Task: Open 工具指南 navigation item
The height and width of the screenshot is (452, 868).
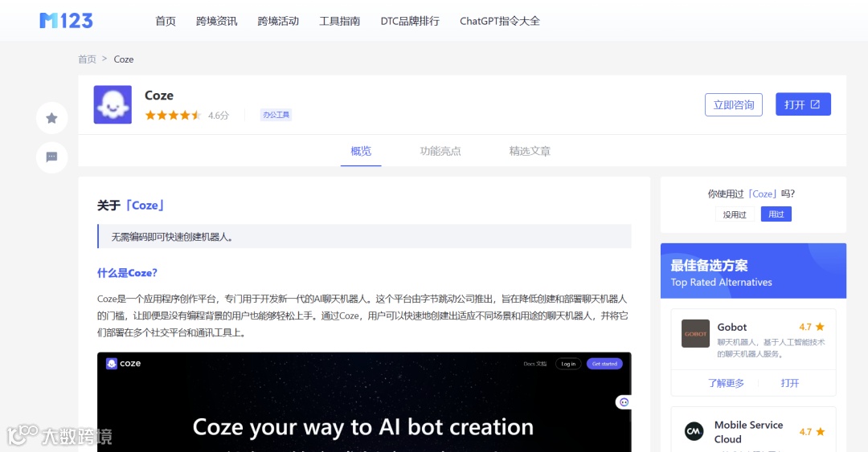Action: point(339,21)
